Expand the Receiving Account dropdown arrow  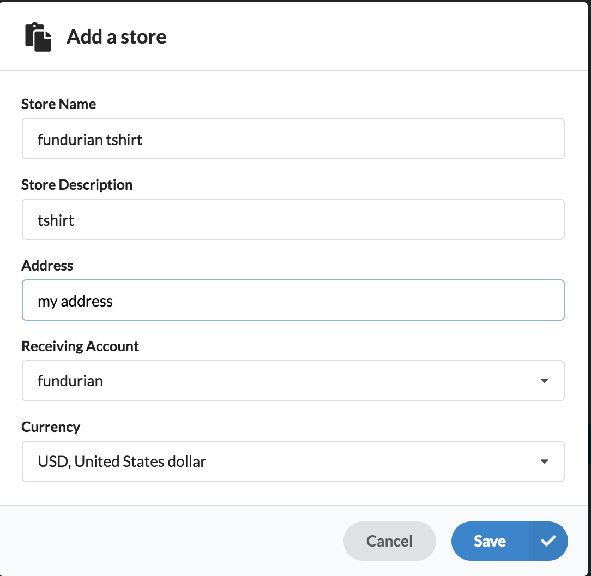[544, 381]
